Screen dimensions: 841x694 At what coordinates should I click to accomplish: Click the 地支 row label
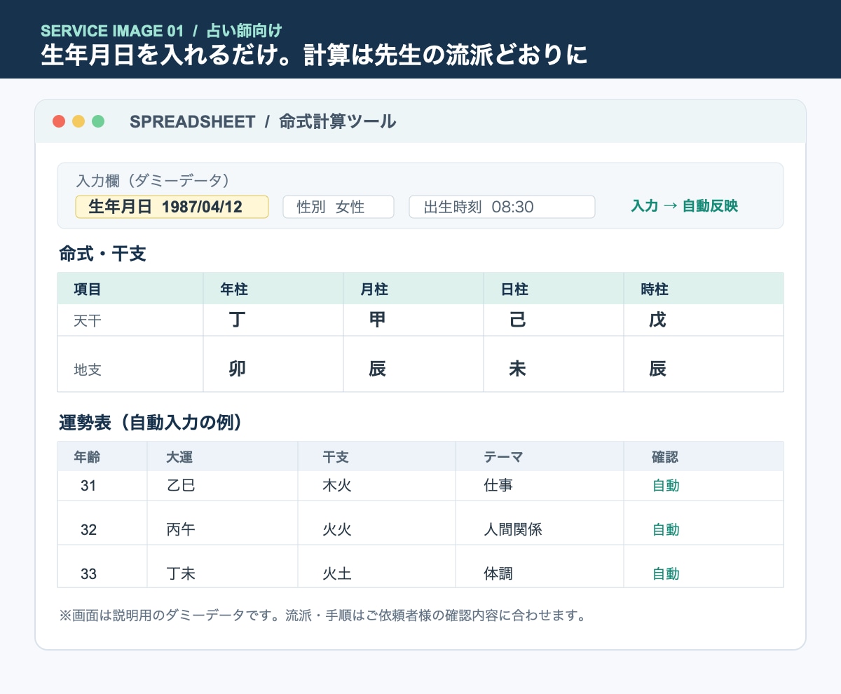tap(88, 369)
